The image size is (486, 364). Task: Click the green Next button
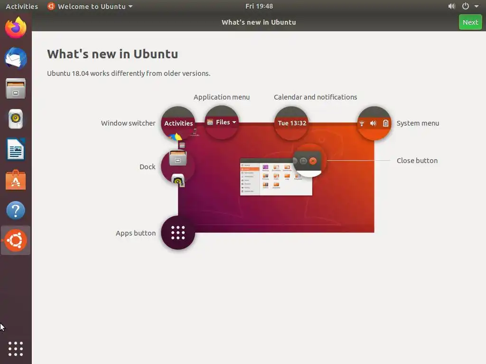(470, 22)
